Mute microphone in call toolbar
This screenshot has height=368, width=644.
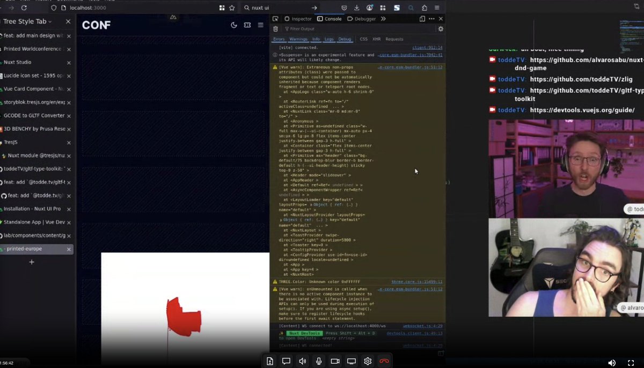coord(319,361)
